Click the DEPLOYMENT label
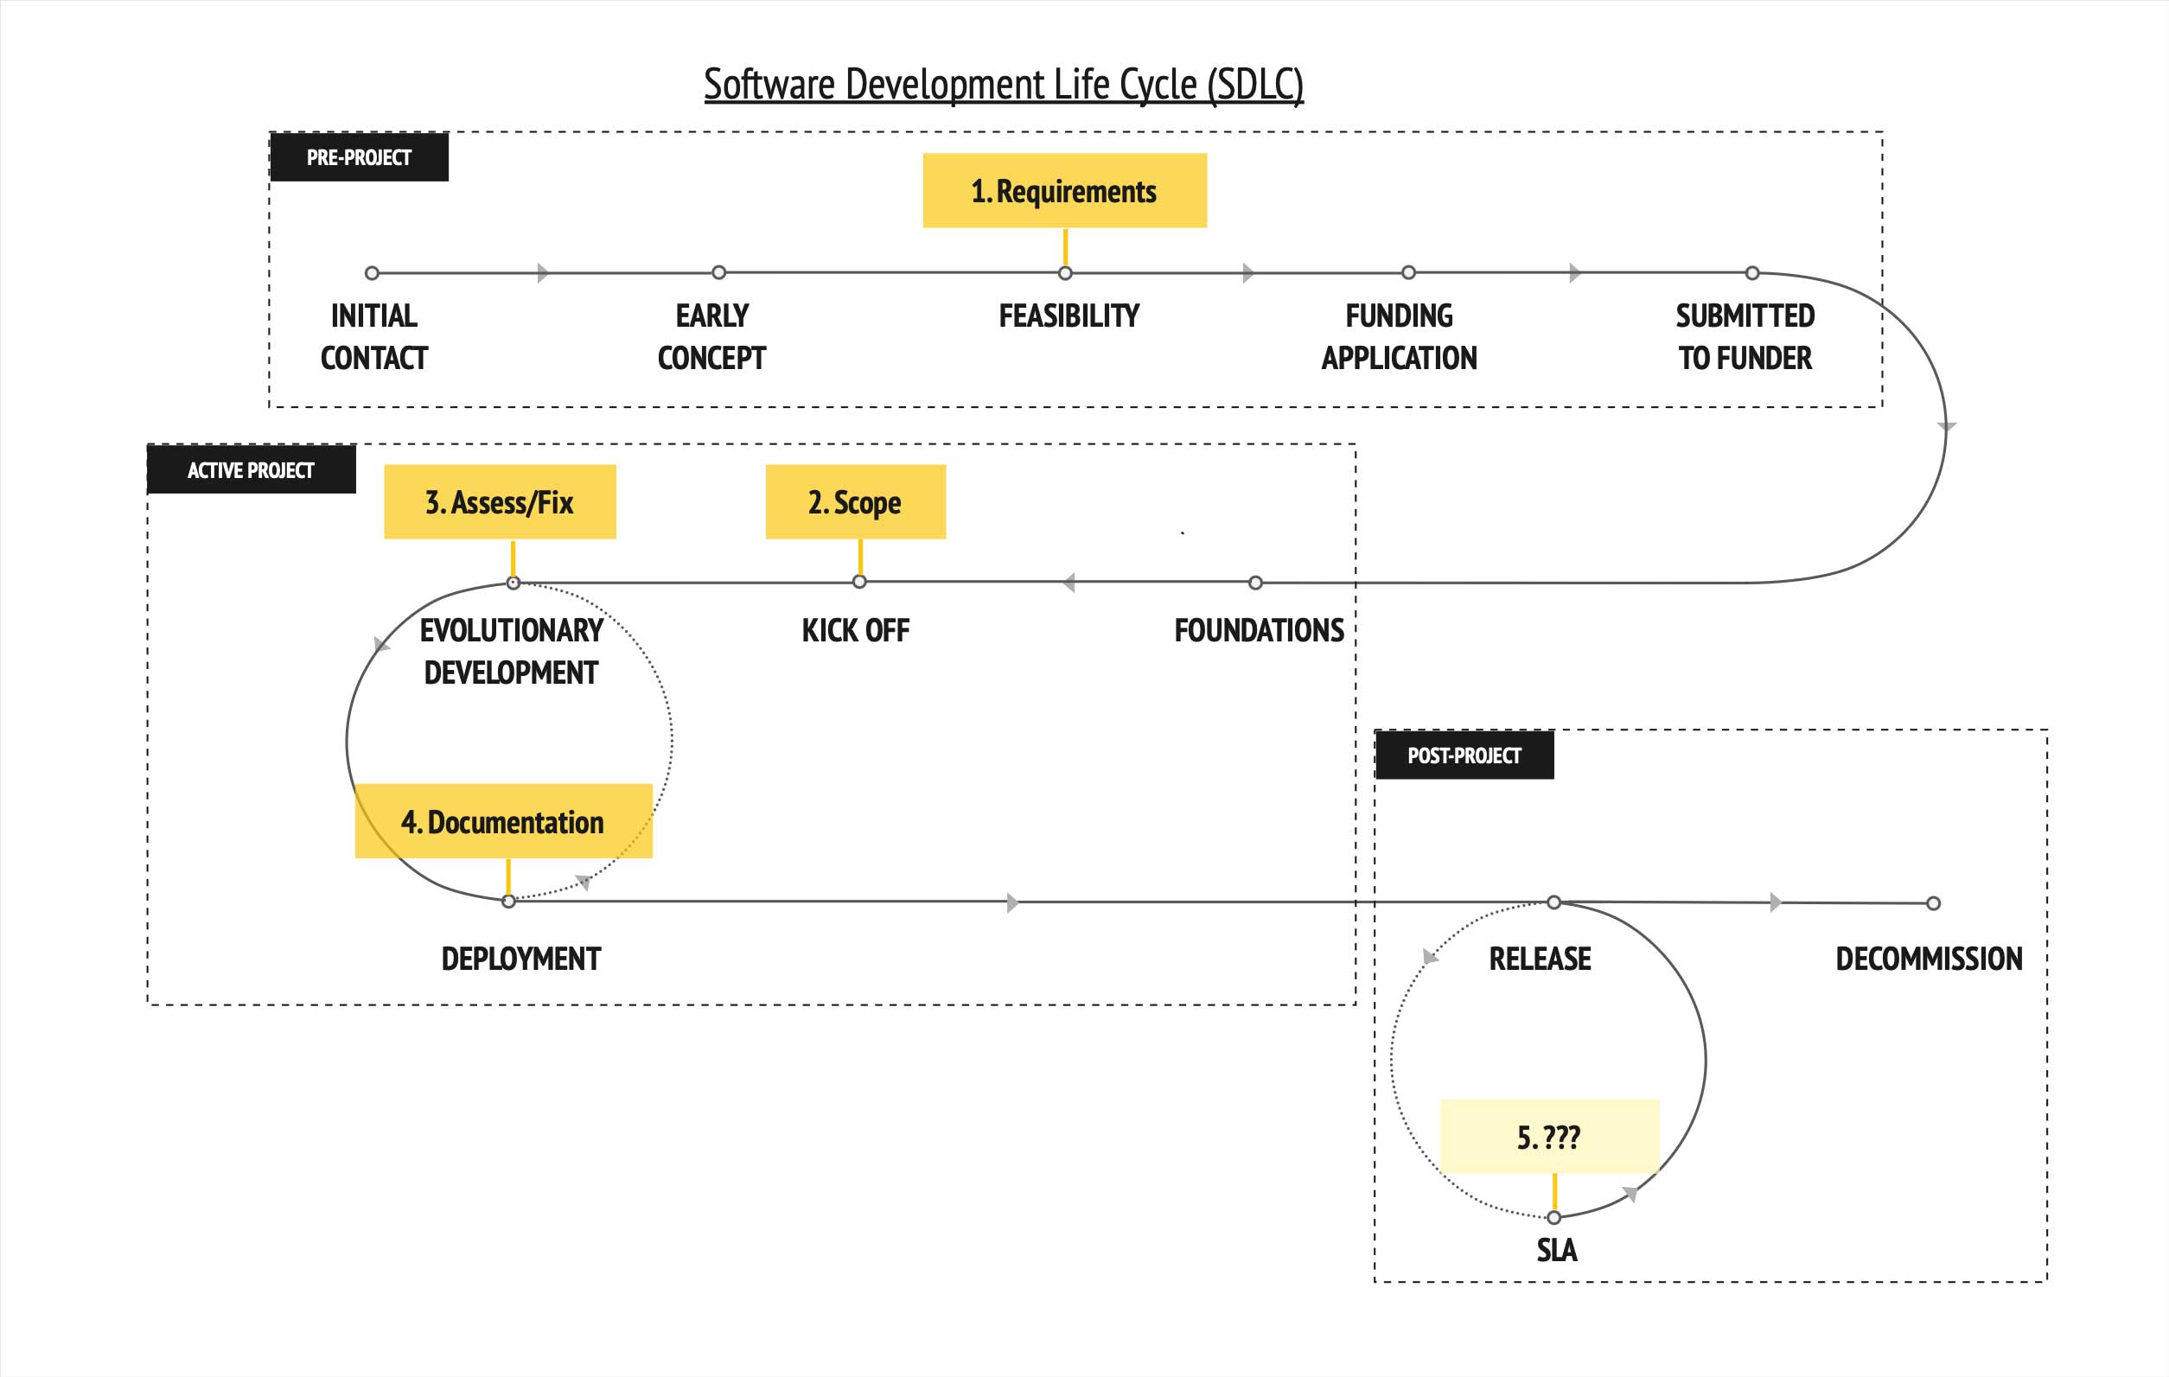2169x1377 pixels. [x=520, y=959]
